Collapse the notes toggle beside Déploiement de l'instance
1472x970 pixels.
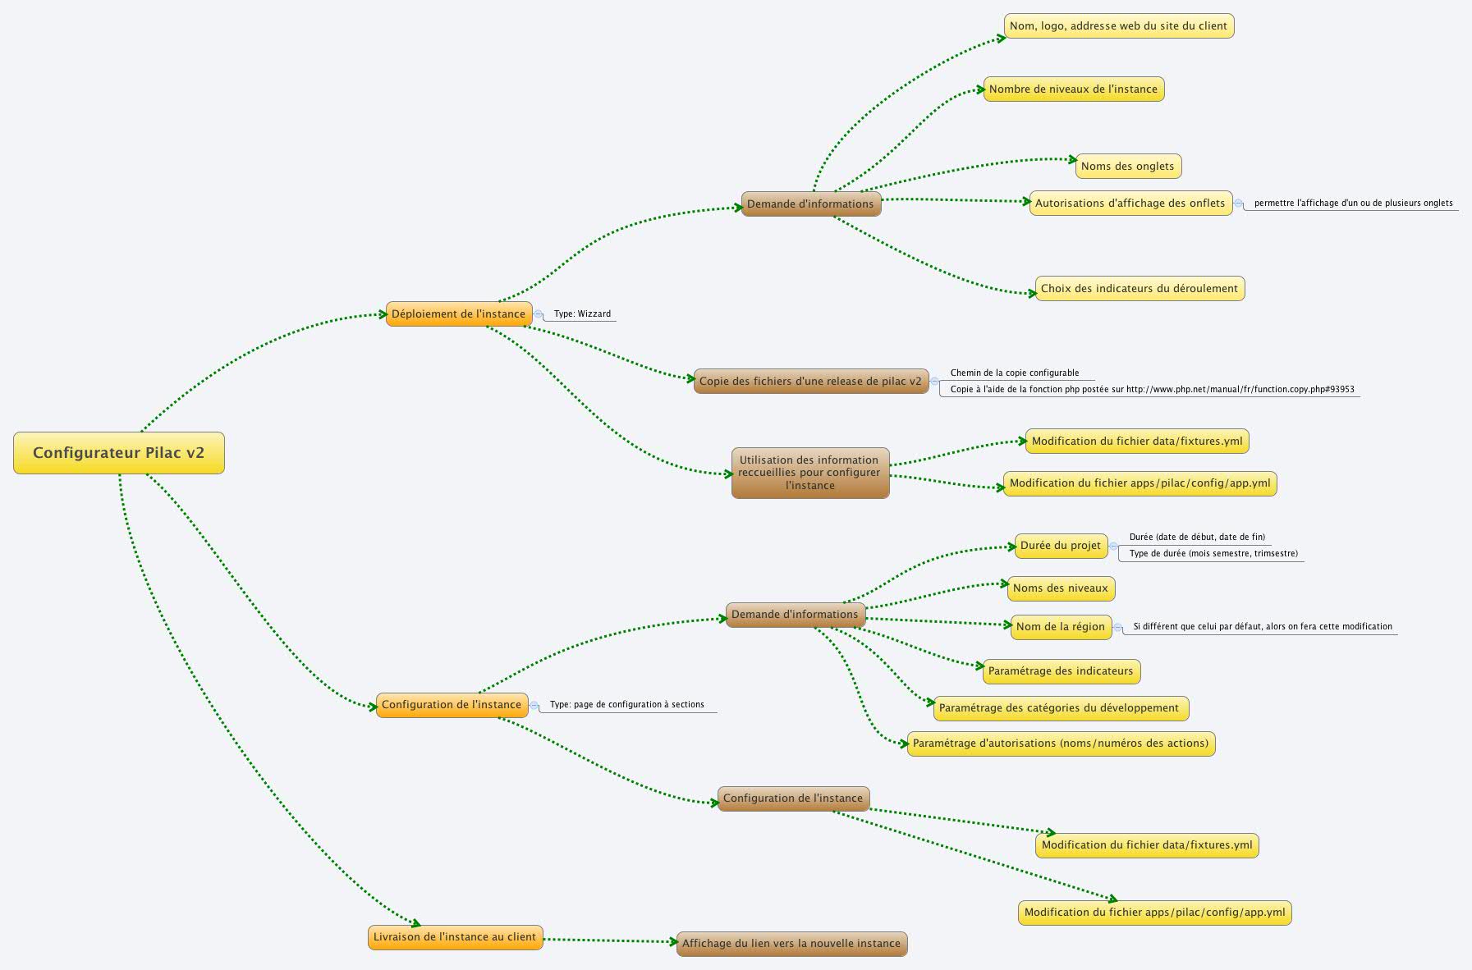538,314
